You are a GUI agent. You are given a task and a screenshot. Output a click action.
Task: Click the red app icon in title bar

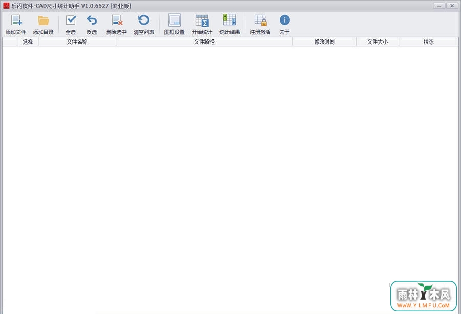pos(6,6)
